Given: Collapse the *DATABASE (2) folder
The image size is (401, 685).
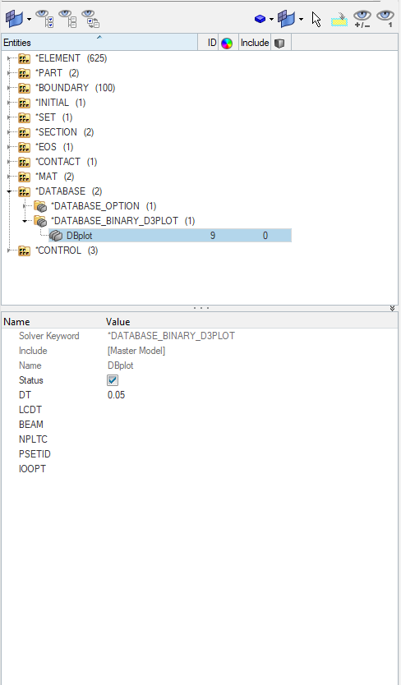Looking at the screenshot, I should pyautogui.click(x=9, y=191).
